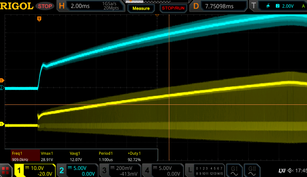Image resolution: width=307 pixels, height=177 pixels.
Task: Click the trigger position T marker on the graticule
Action: (x=39, y=19)
